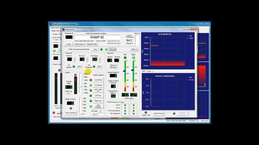The width and height of the screenshot is (259, 145).
Task: Click the Uplink Node ID display
Action: (x=113, y=76)
